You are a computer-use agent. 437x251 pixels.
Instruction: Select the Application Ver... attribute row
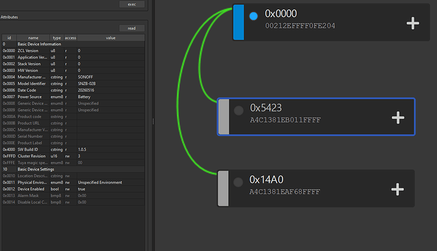73,57
